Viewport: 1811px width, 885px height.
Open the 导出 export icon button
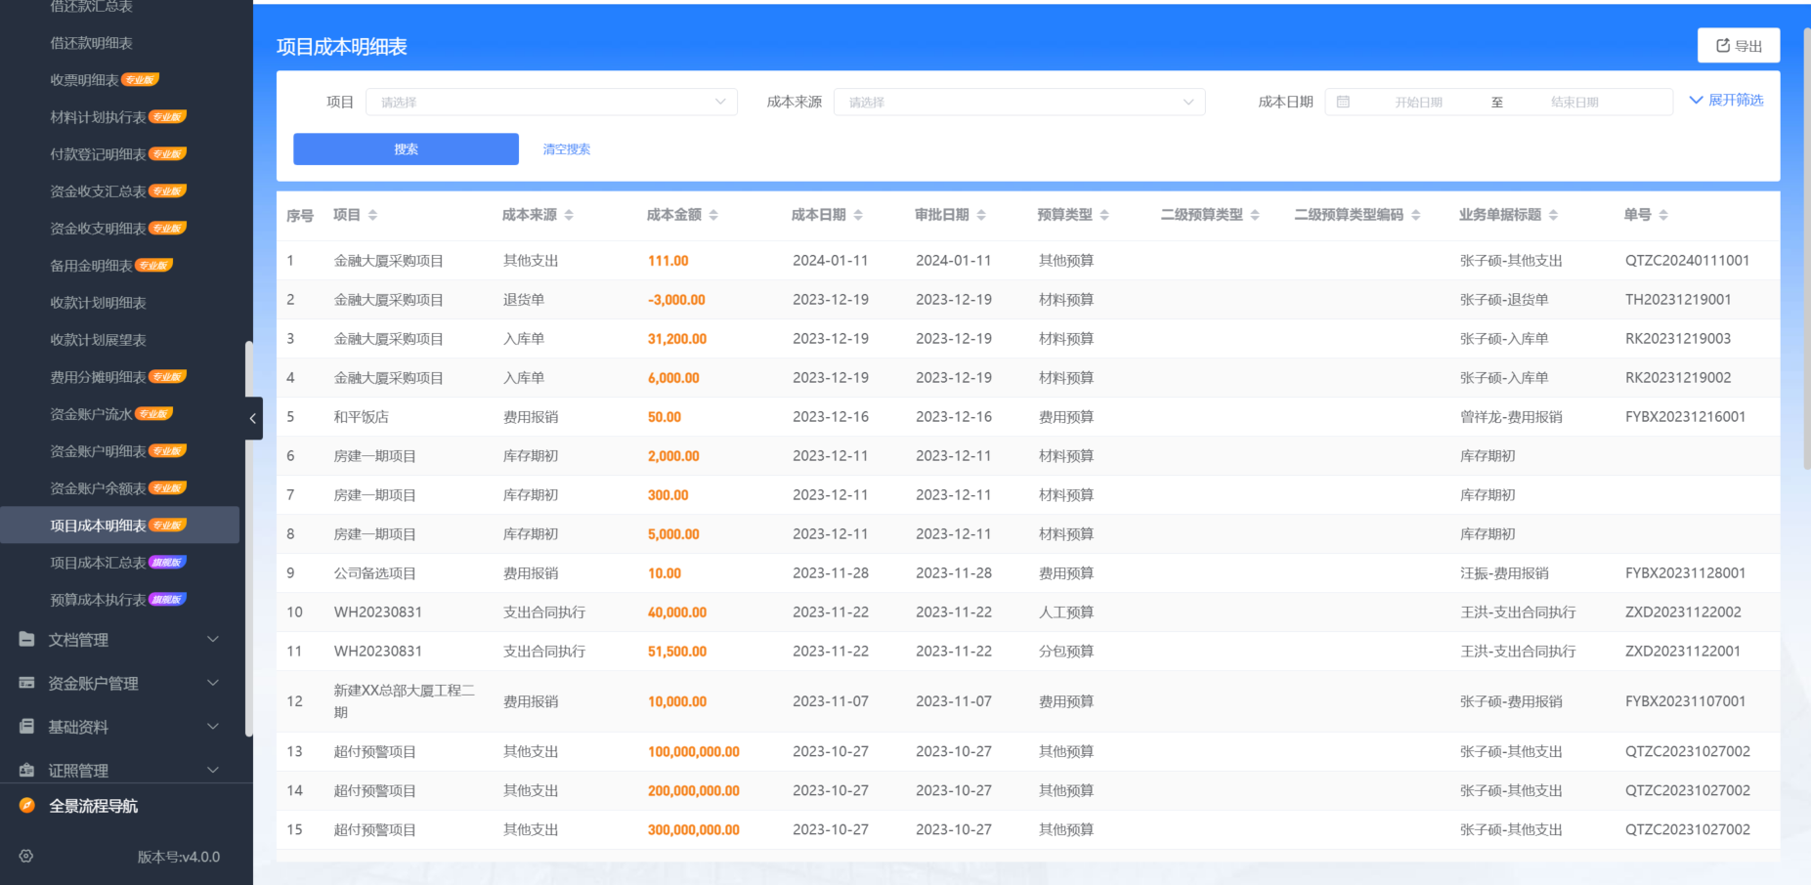1721,45
